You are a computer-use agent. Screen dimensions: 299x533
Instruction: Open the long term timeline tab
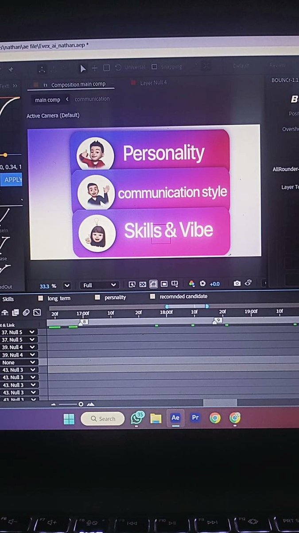click(59, 298)
